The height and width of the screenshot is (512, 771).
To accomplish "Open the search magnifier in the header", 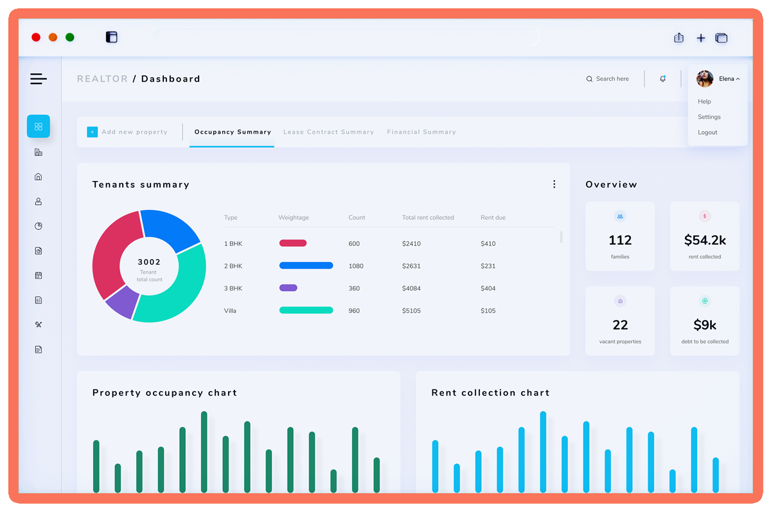I will pyautogui.click(x=589, y=78).
